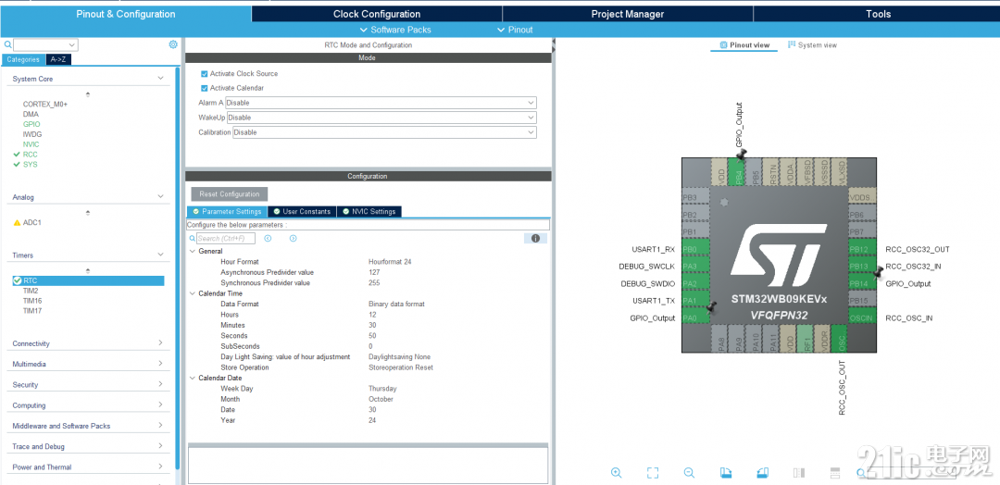Open the Alarm A dropdown

point(381,103)
